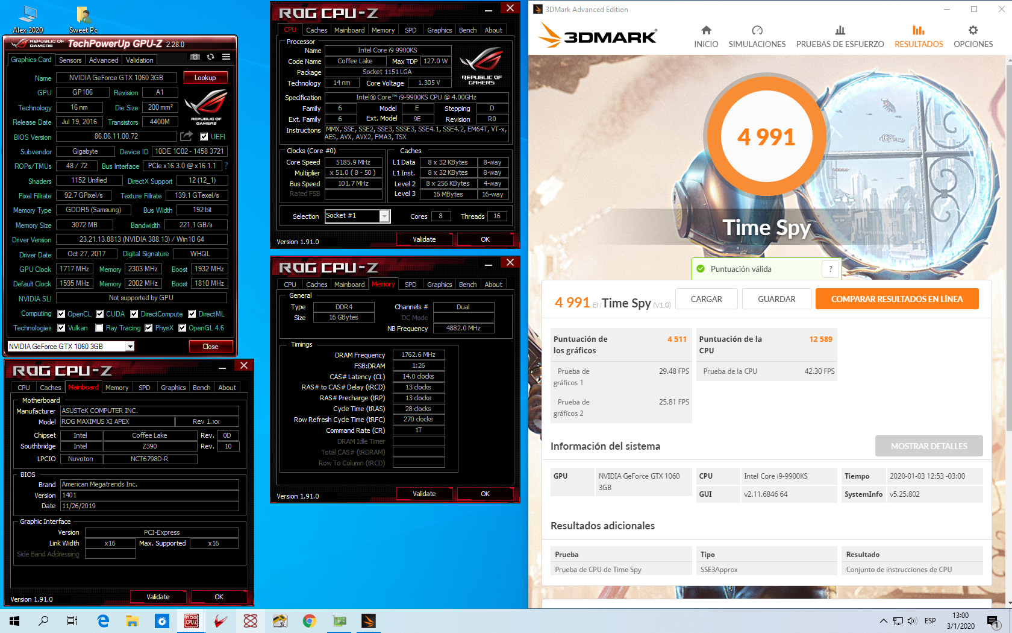The width and height of the screenshot is (1012, 633).
Task: Toggle PhysX checkbox in GPU-Z
Action: [x=149, y=328]
